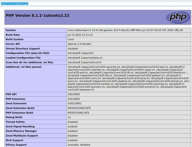Click the PHP Version 8.1.2-1ubuntu2.22 heading
This screenshot has height=147, width=192.
pyautogui.click(x=37, y=15)
